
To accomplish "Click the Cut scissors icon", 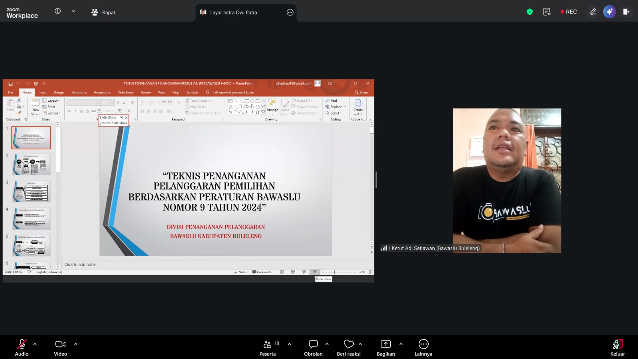I will point(19,101).
